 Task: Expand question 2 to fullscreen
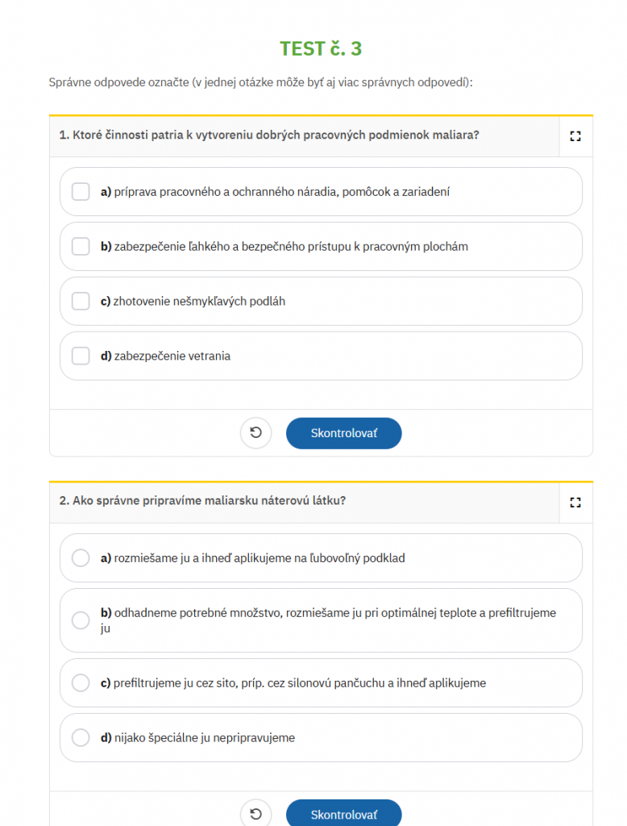pos(575,502)
